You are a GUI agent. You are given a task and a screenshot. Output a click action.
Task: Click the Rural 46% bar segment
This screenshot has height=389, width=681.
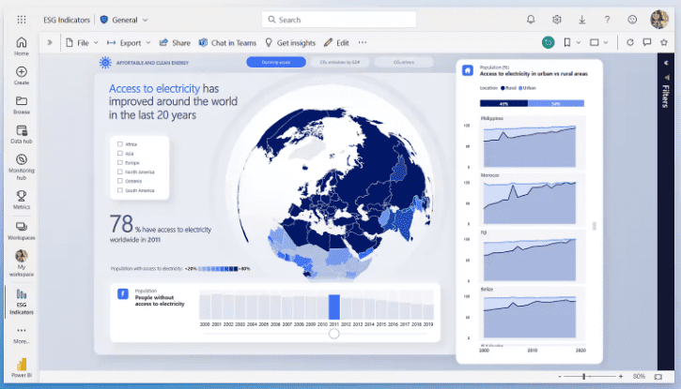pyautogui.click(x=503, y=103)
